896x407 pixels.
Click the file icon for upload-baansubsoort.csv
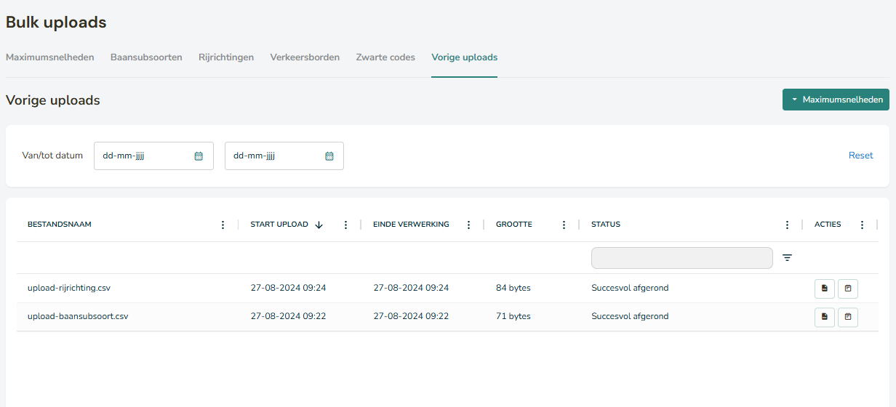[x=824, y=317]
